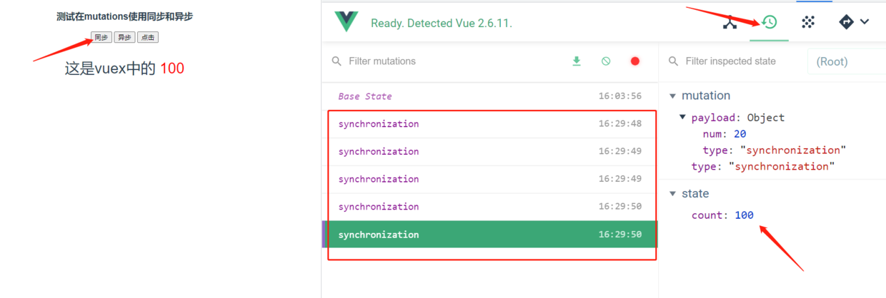Click the search icon beside Filter mutations
886x298 pixels.
pos(337,61)
